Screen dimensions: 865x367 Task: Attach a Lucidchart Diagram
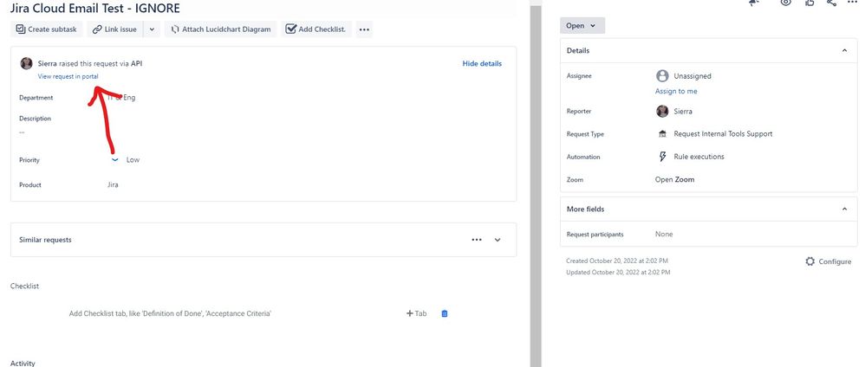(220, 29)
